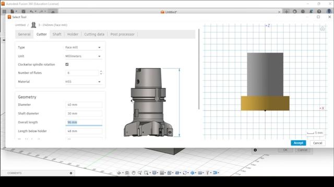
Task: Switch to the Cutting data tab
Action: tap(94, 34)
